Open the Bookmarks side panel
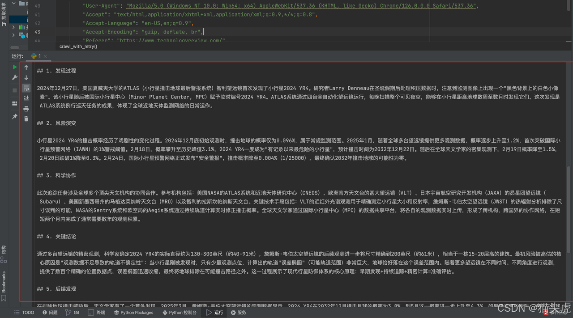 click(4, 285)
